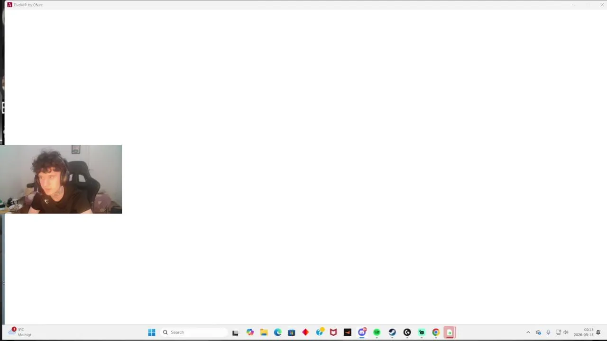Viewport: 607px width, 341px height.
Task: Launch Copilot from the taskbar
Action: pyautogui.click(x=250, y=332)
